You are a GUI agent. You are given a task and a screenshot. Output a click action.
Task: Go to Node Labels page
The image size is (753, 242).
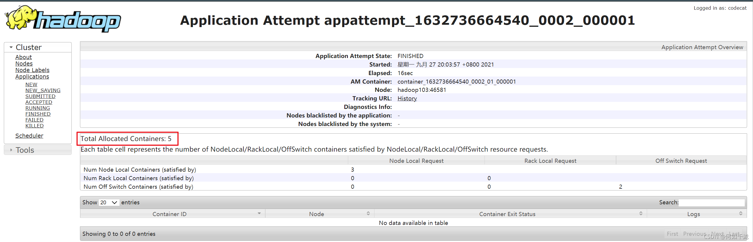tap(32, 70)
